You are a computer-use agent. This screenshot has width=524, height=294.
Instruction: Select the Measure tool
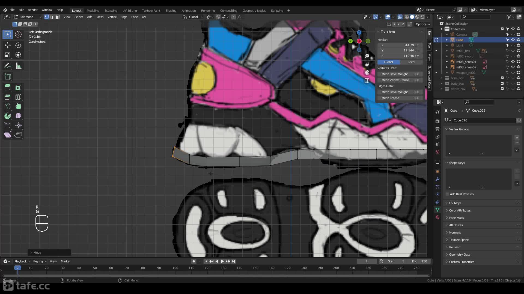point(18,66)
